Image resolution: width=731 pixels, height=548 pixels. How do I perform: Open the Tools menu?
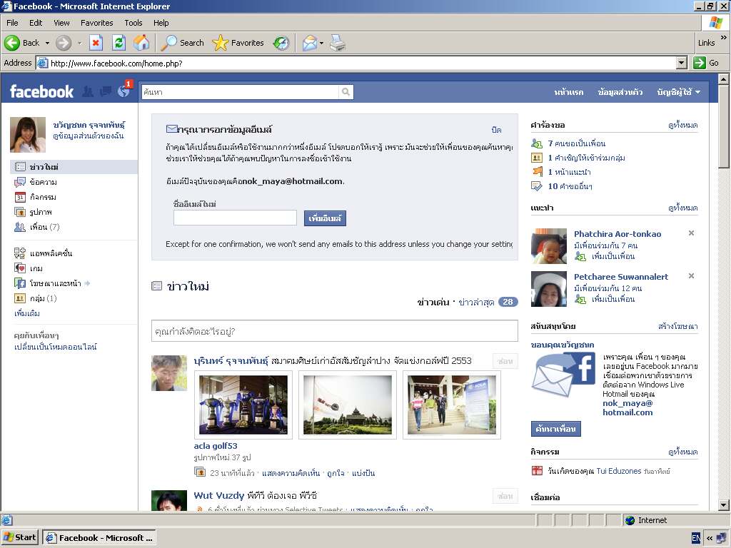click(133, 23)
